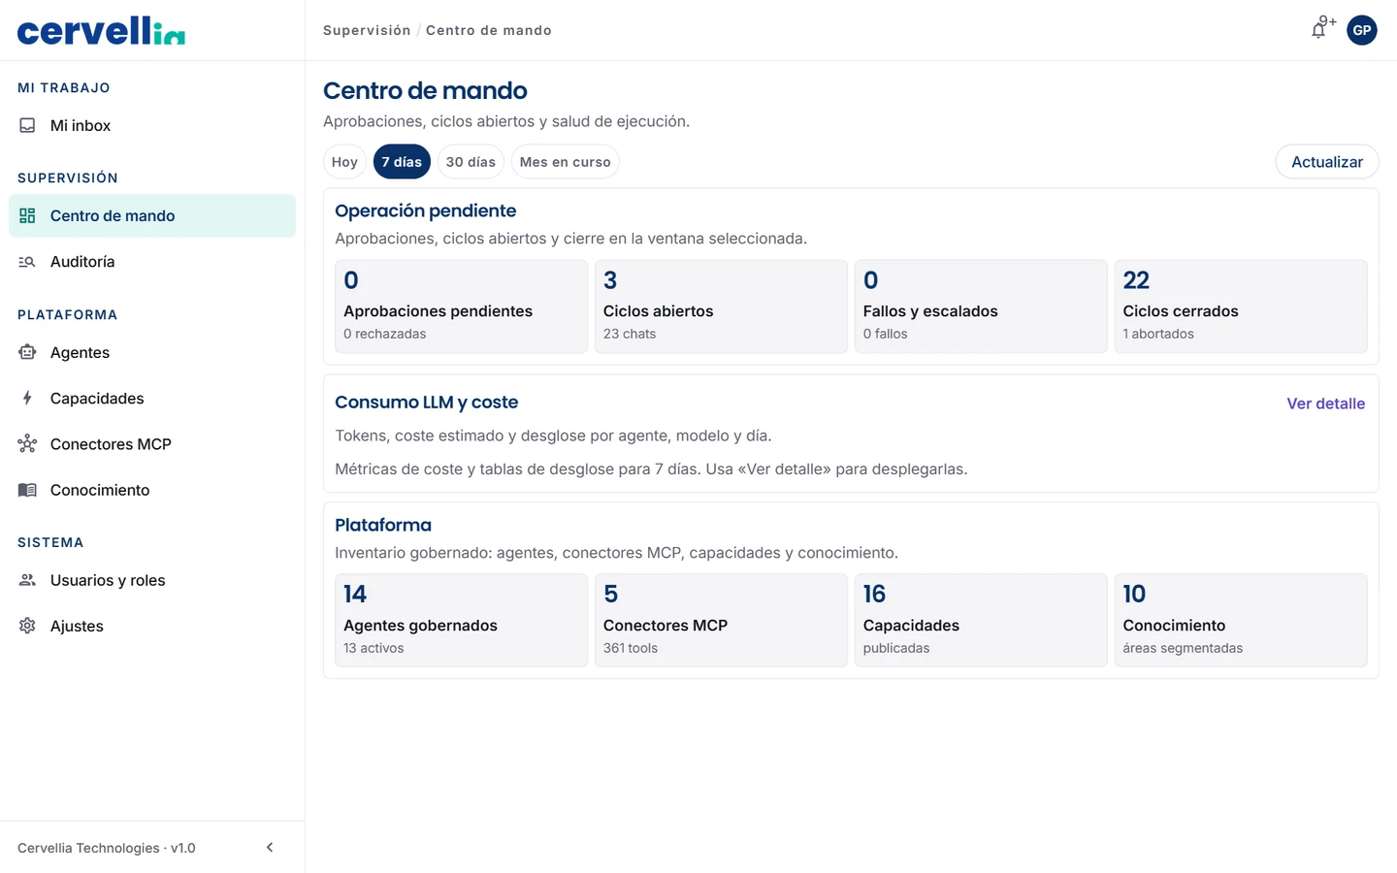Open the Capacidades publicadas card
Image resolution: width=1397 pixels, height=873 pixels.
click(x=981, y=621)
